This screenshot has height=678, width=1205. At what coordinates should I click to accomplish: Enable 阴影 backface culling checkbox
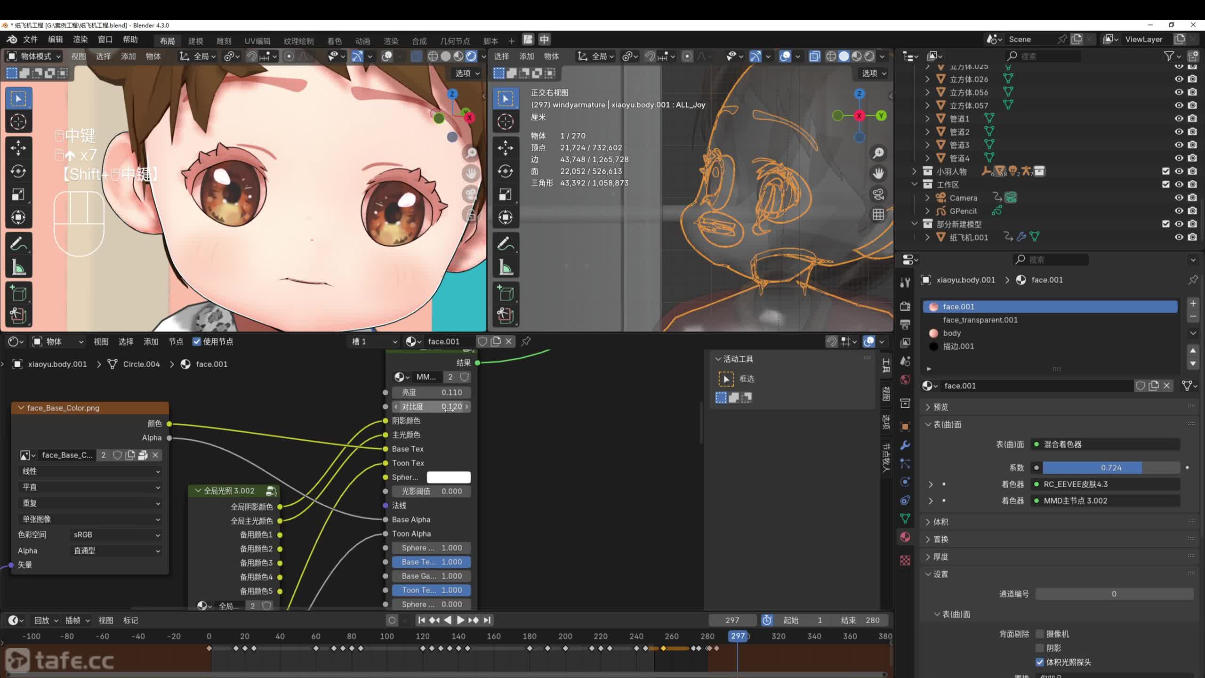click(x=1040, y=648)
